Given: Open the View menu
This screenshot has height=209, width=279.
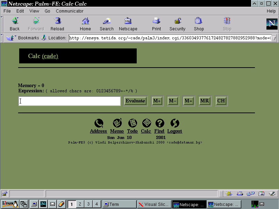Looking at the screenshot, I should [34, 11].
